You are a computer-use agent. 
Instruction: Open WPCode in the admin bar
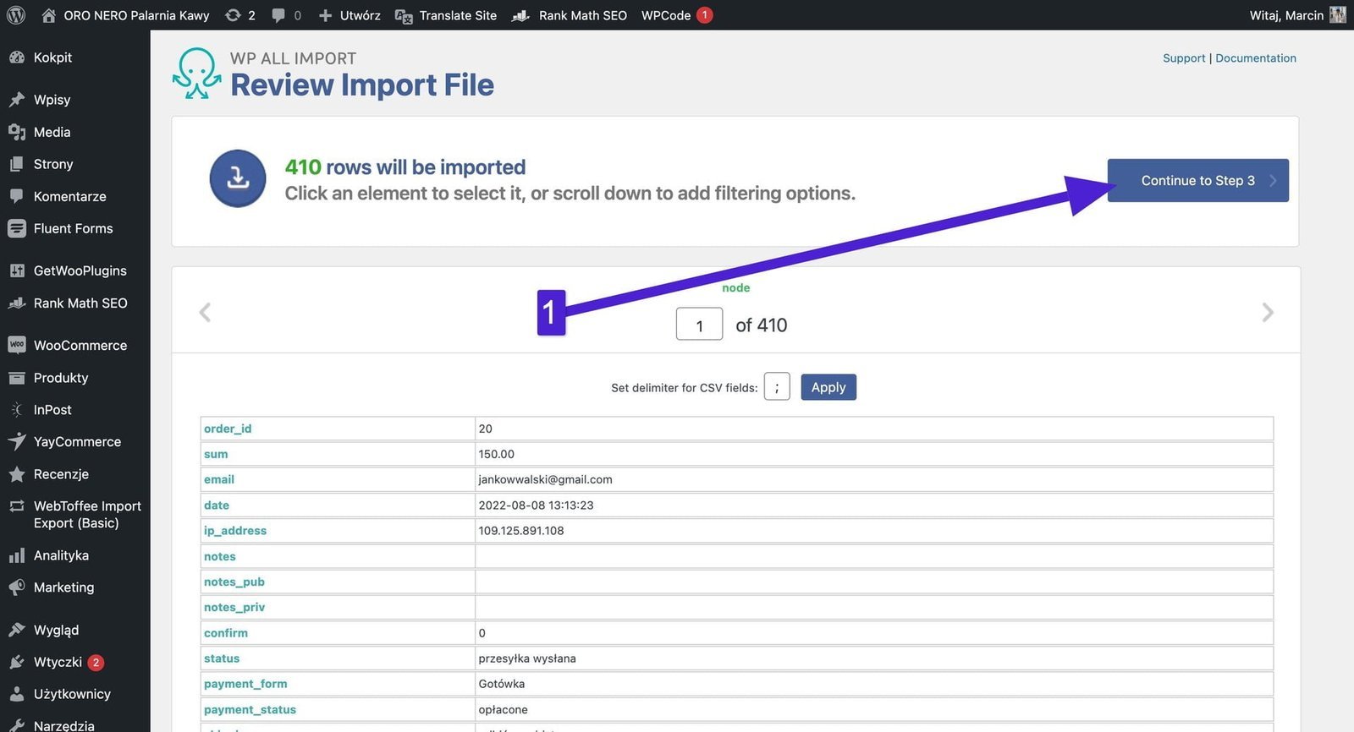coord(666,15)
